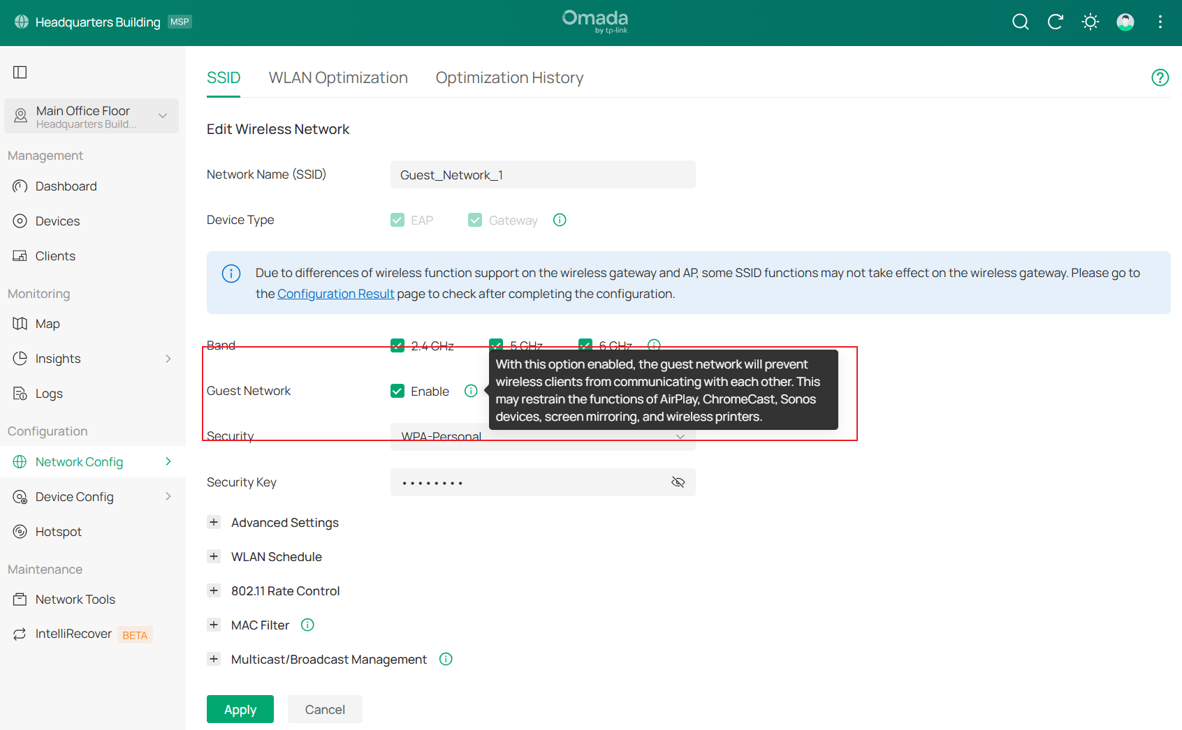
Task: Open the Configuration Result link
Action: (335, 294)
